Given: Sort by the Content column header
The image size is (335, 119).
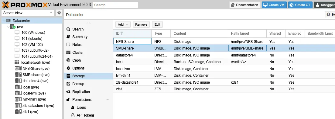Looking at the screenshot, I should click(199, 33).
